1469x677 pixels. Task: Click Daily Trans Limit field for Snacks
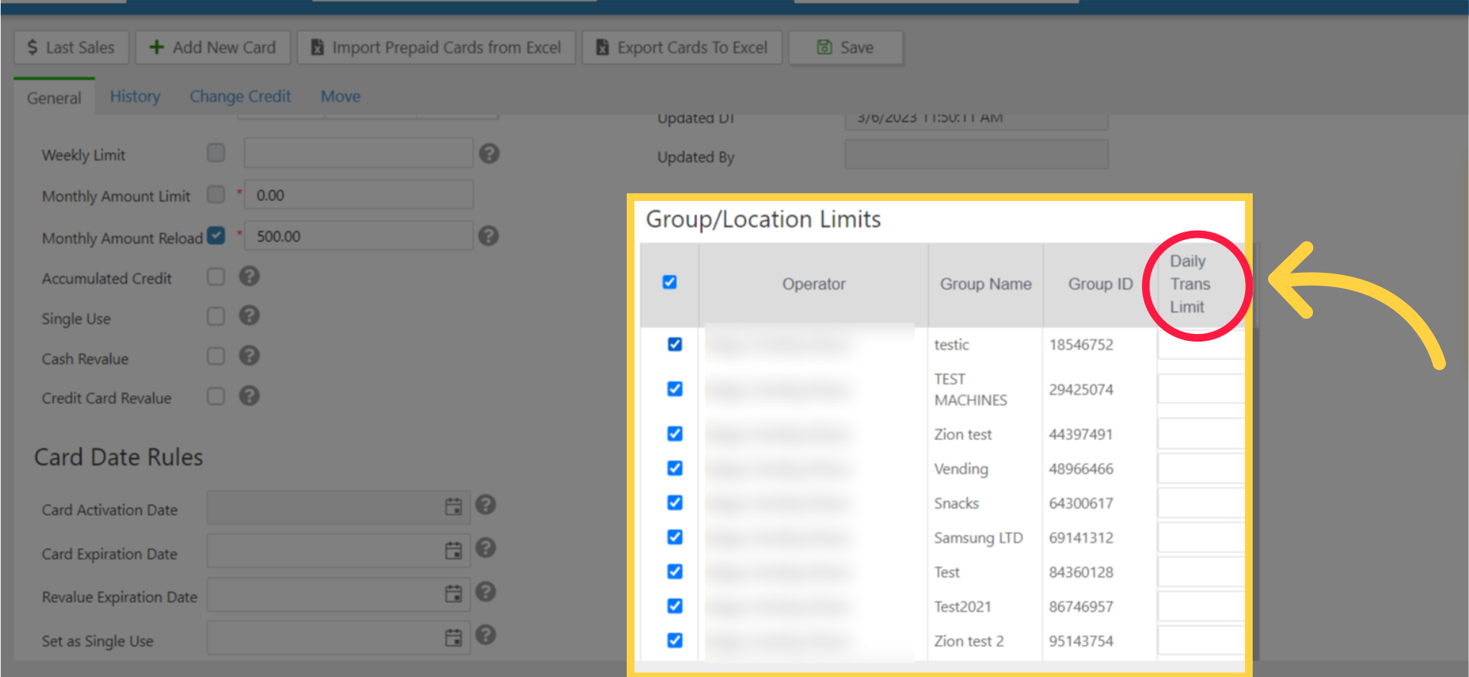click(x=1201, y=503)
